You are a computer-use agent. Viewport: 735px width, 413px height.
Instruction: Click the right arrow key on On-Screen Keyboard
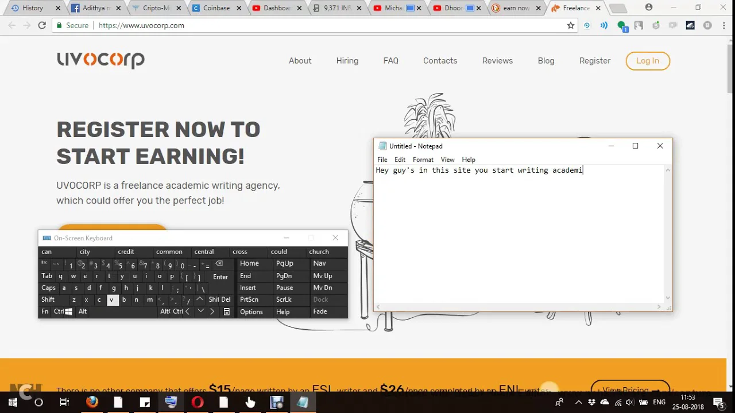[x=212, y=311]
